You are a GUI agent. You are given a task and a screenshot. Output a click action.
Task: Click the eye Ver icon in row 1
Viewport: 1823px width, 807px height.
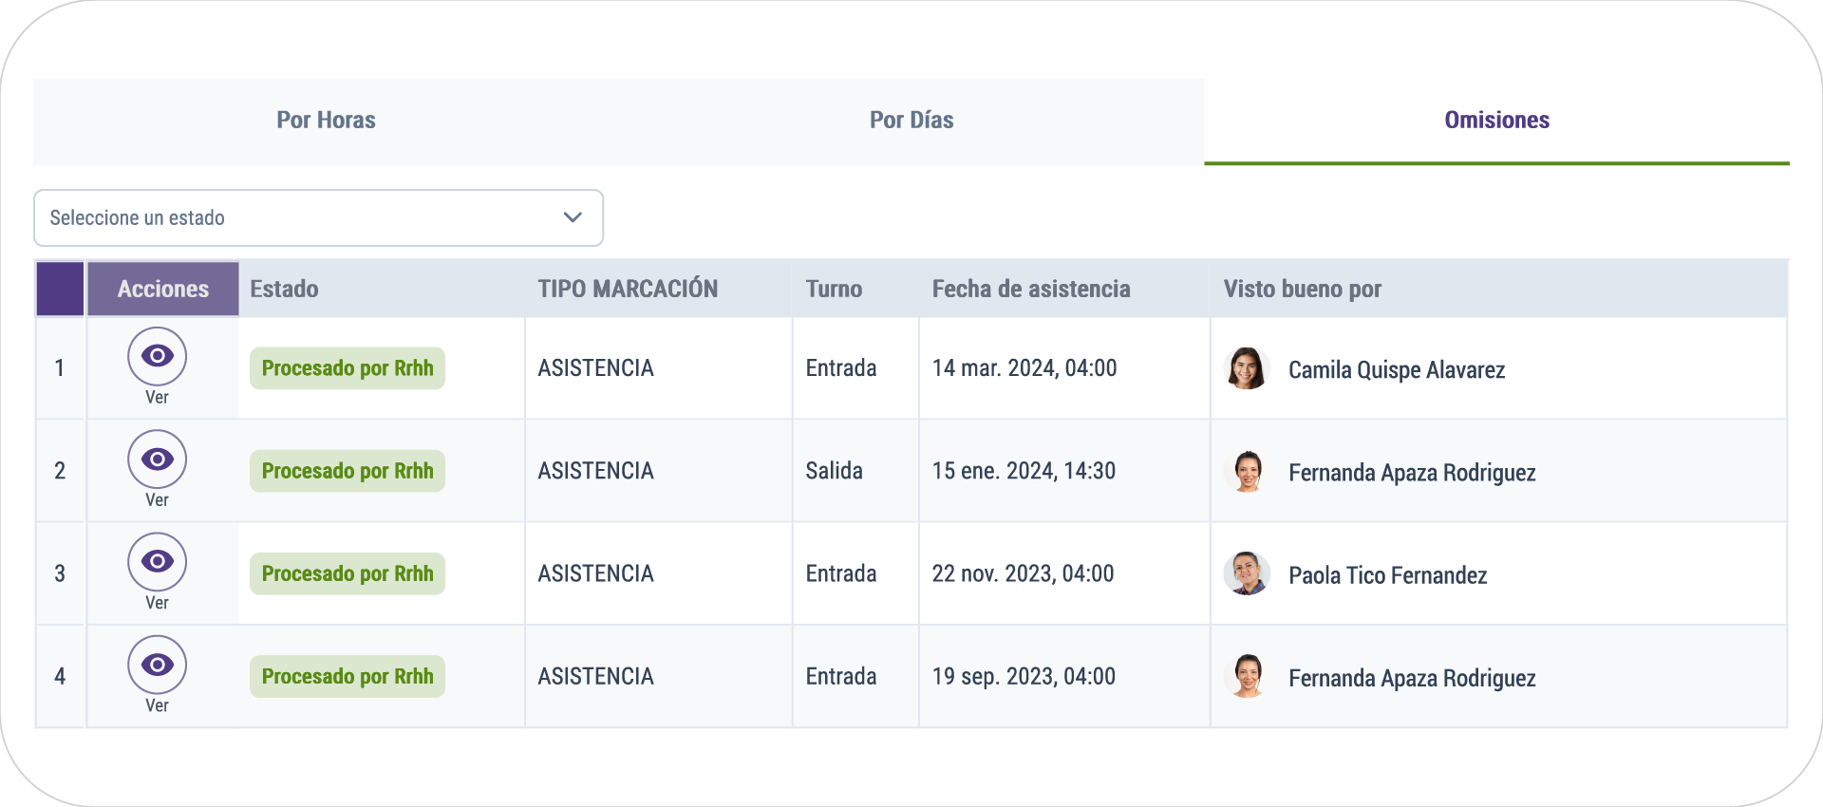point(157,356)
